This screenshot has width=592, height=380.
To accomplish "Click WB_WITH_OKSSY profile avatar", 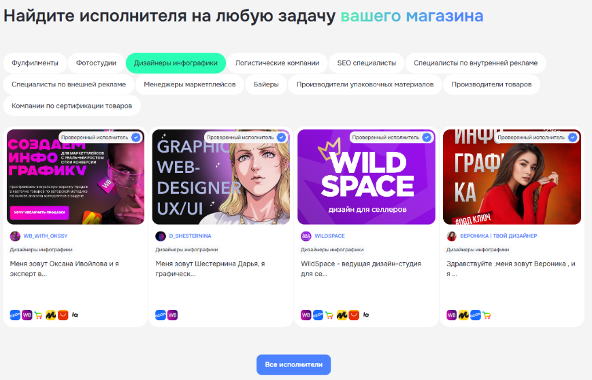I will click(x=15, y=236).
